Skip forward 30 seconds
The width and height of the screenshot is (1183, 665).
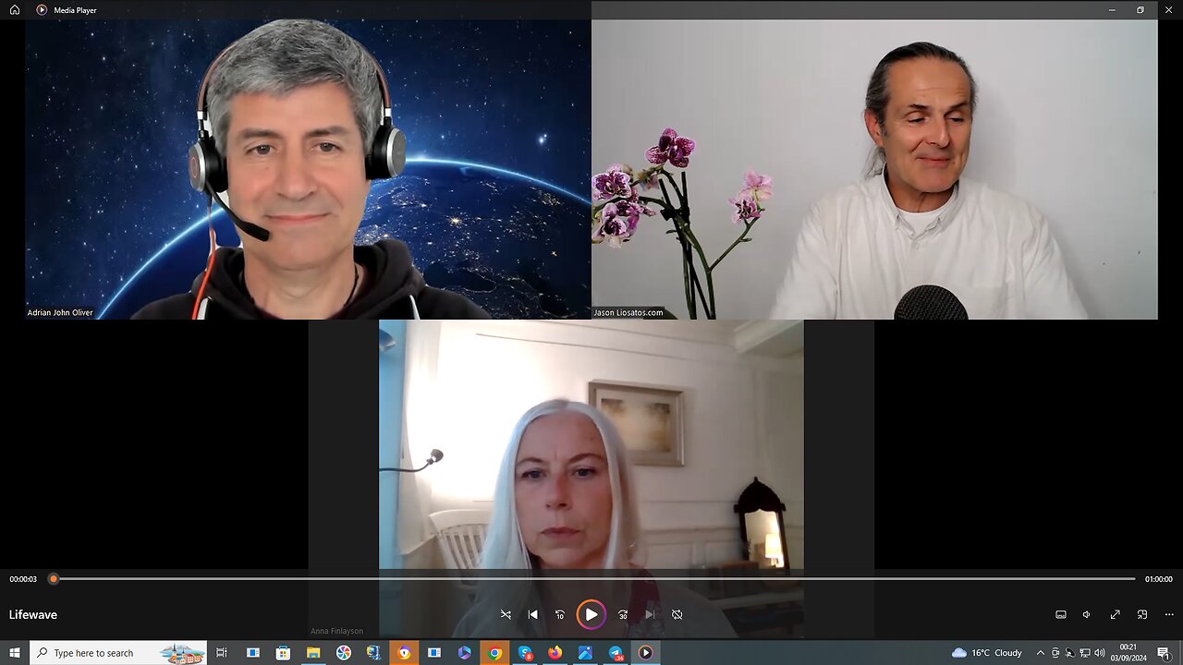click(x=623, y=614)
